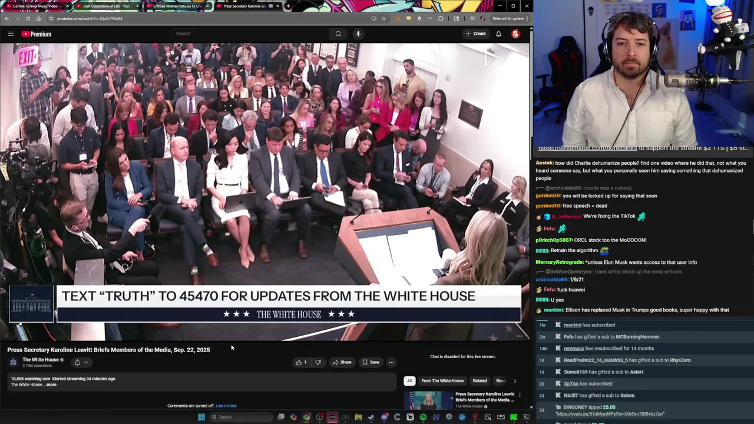Click '10,858 watching now' text

(x=30, y=379)
